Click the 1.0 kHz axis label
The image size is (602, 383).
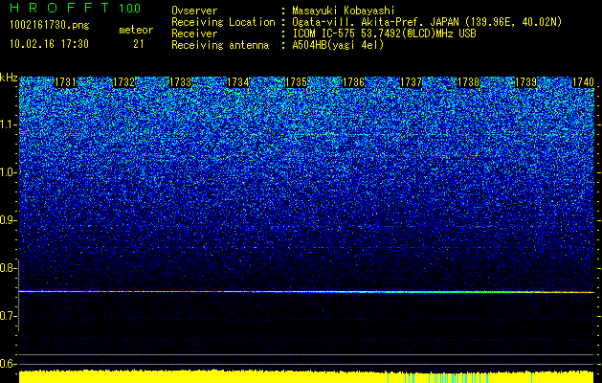click(x=7, y=172)
